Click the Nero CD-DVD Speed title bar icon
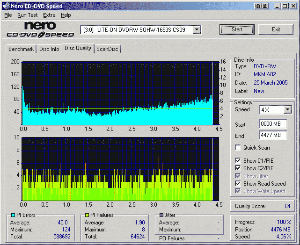 [6, 6]
